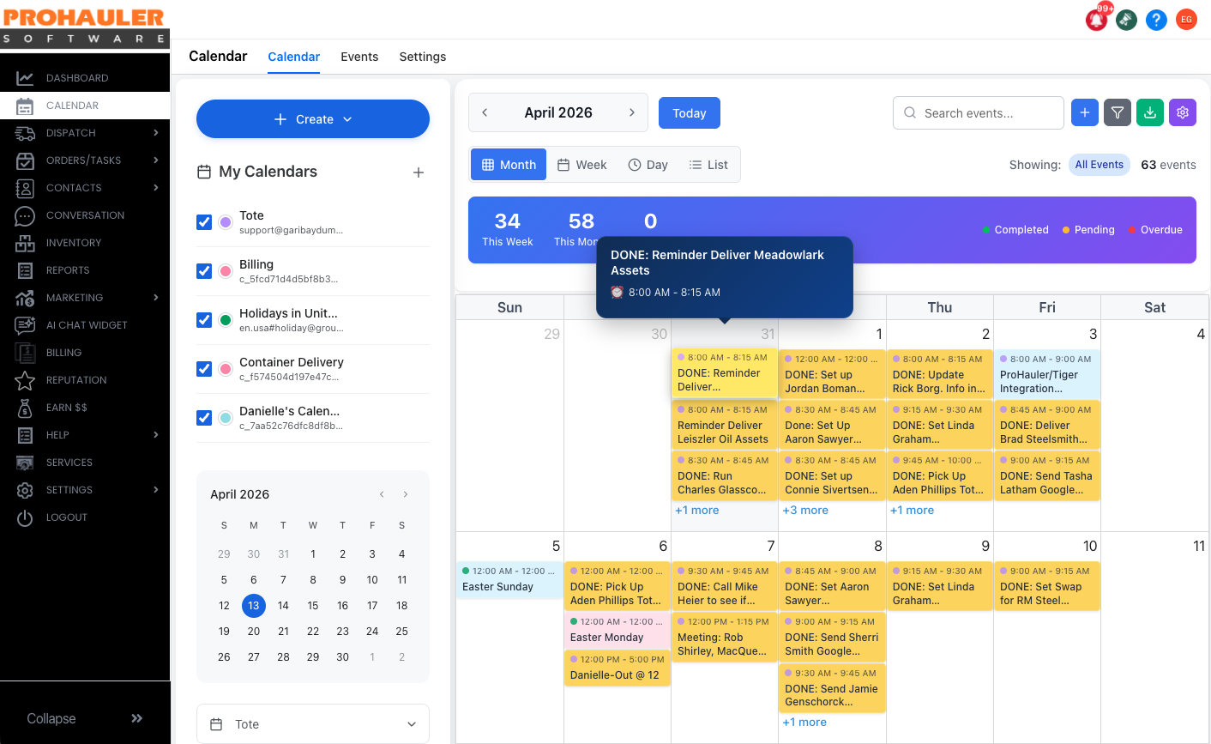This screenshot has height=744, width=1211.
Task: Open the EG user avatar
Action: 1186,19
